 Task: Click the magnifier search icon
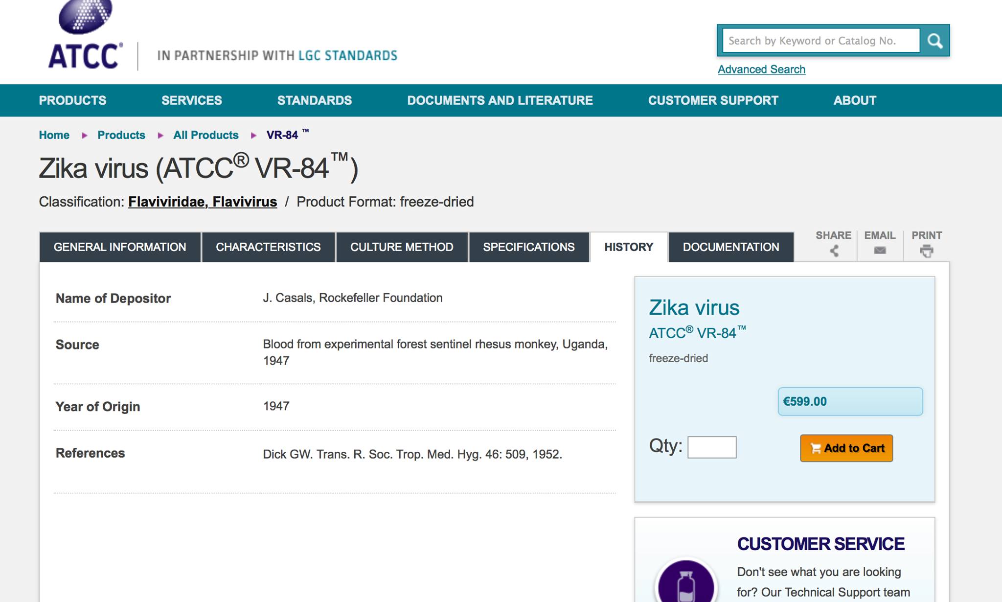[934, 41]
